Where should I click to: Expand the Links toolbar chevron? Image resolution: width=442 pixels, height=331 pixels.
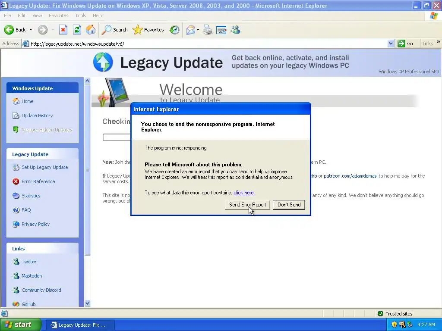(x=439, y=42)
